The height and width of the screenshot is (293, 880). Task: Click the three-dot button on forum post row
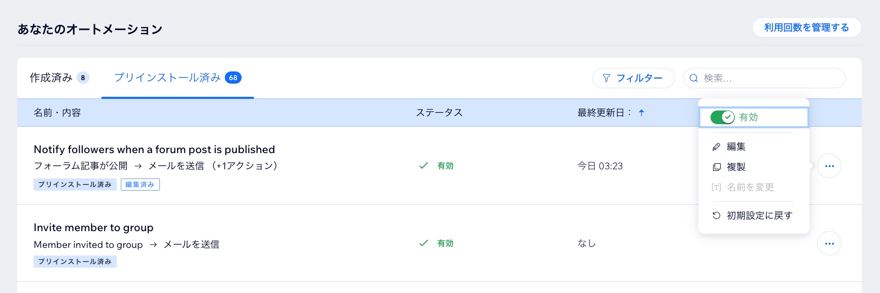tap(829, 166)
